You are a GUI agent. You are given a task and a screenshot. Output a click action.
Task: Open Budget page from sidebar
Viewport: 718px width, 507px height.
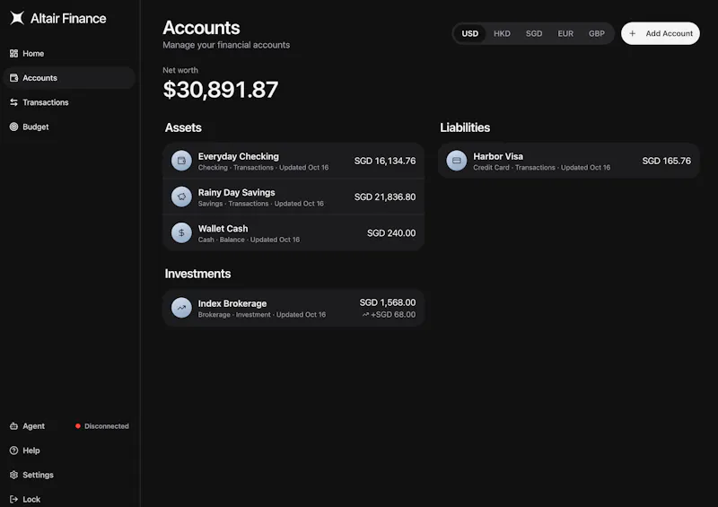tap(69, 127)
